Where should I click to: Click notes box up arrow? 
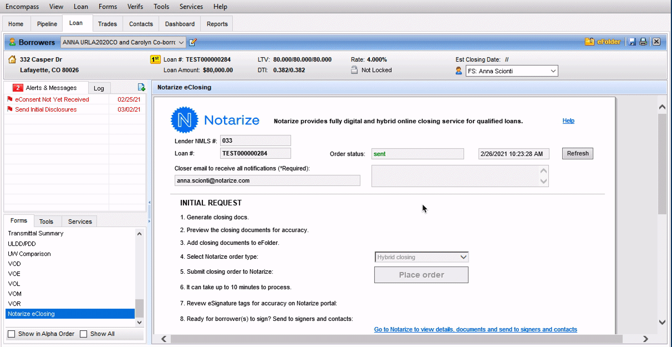pos(543,170)
